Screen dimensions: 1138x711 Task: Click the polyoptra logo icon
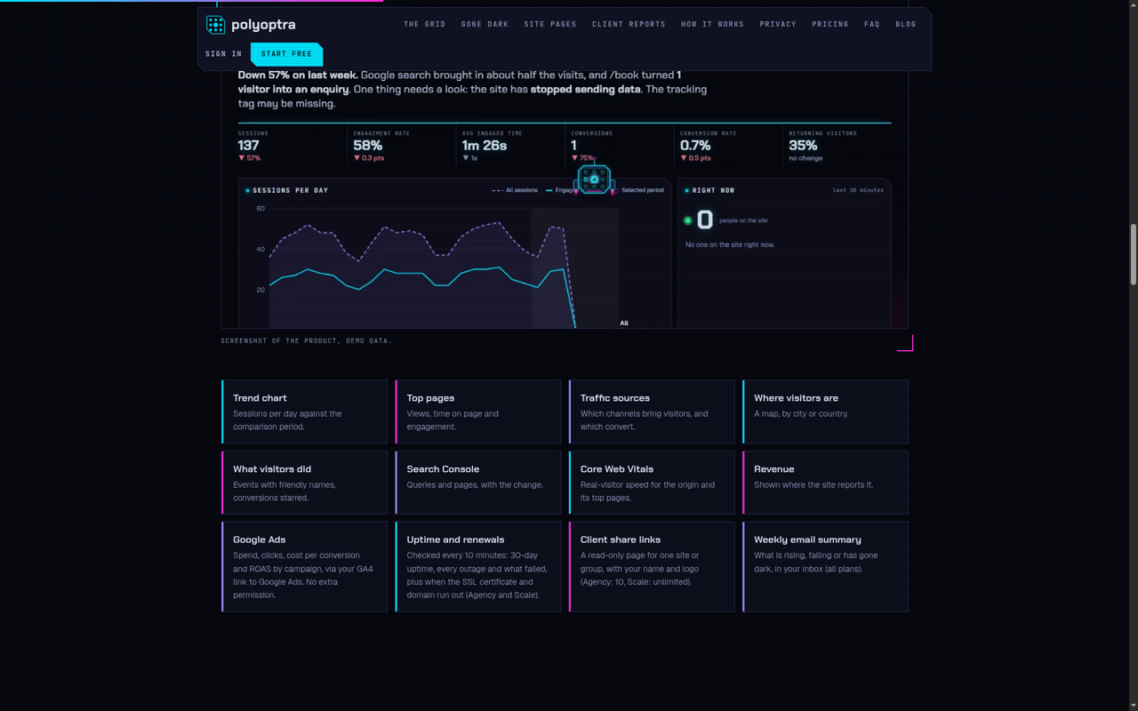215,25
